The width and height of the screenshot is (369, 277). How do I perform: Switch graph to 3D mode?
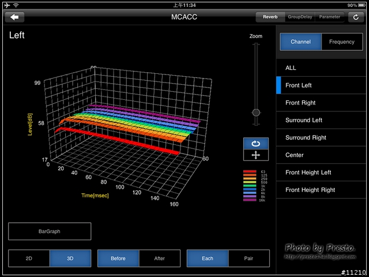(70, 259)
